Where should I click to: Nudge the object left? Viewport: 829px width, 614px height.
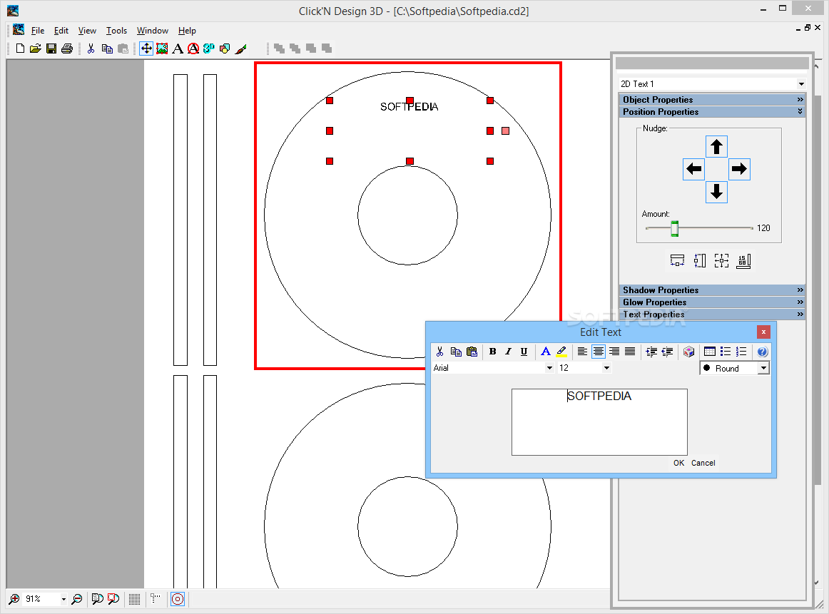[x=693, y=169]
